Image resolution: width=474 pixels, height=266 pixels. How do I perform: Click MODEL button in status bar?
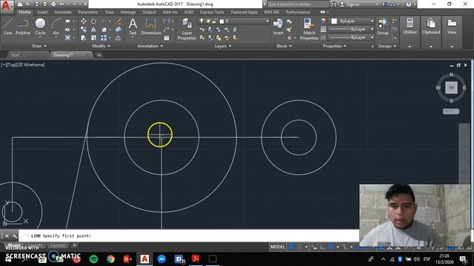(278, 247)
